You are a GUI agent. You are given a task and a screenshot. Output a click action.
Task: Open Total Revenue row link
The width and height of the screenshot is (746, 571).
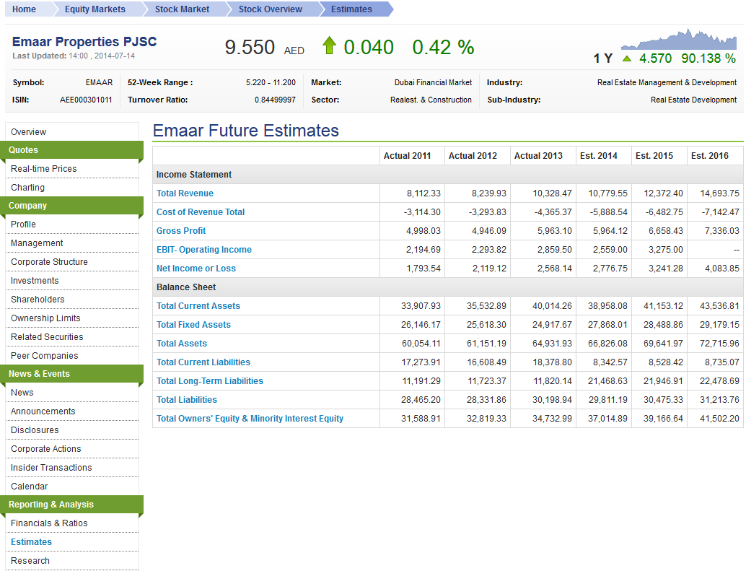(185, 193)
